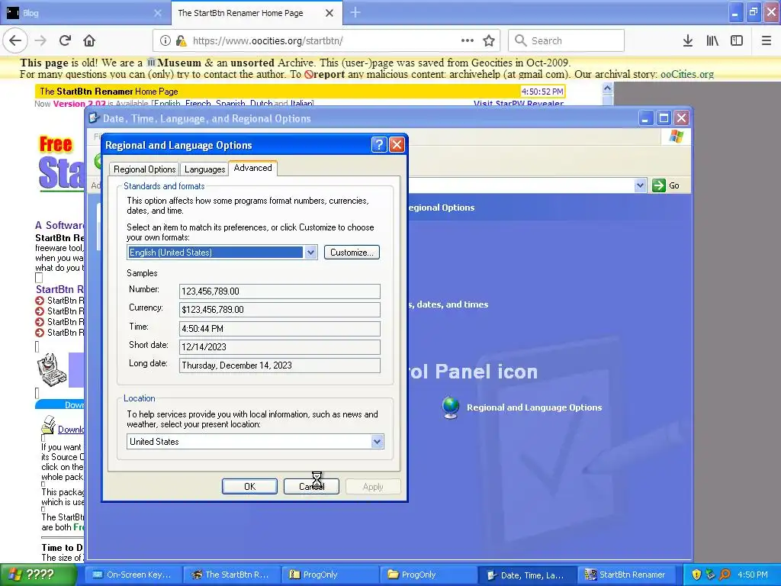The width and height of the screenshot is (781, 586).
Task: Go back using the browser back arrow
Action: (x=15, y=40)
